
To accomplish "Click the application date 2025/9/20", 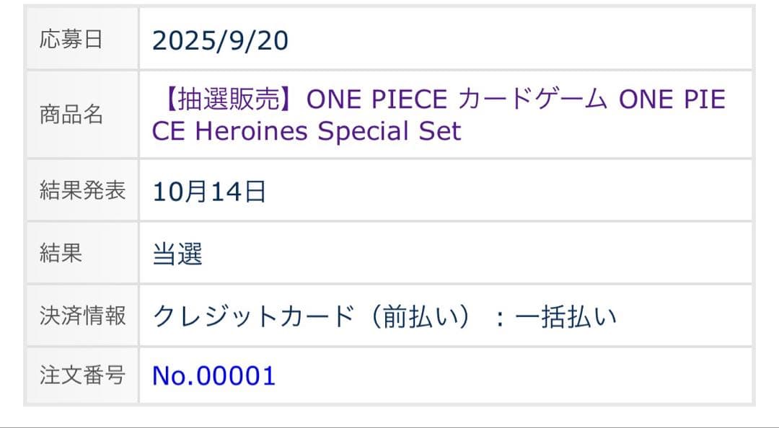I will click(220, 40).
